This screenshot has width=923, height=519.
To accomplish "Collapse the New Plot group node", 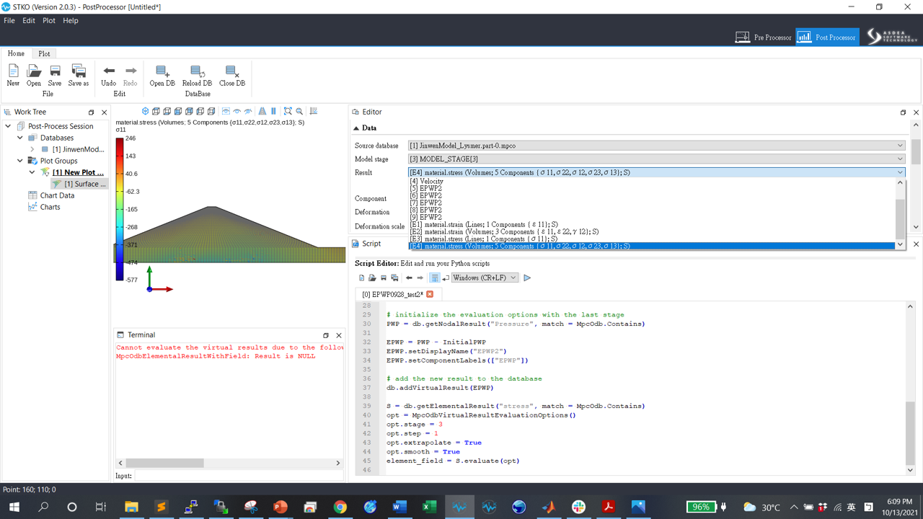I will pos(32,172).
